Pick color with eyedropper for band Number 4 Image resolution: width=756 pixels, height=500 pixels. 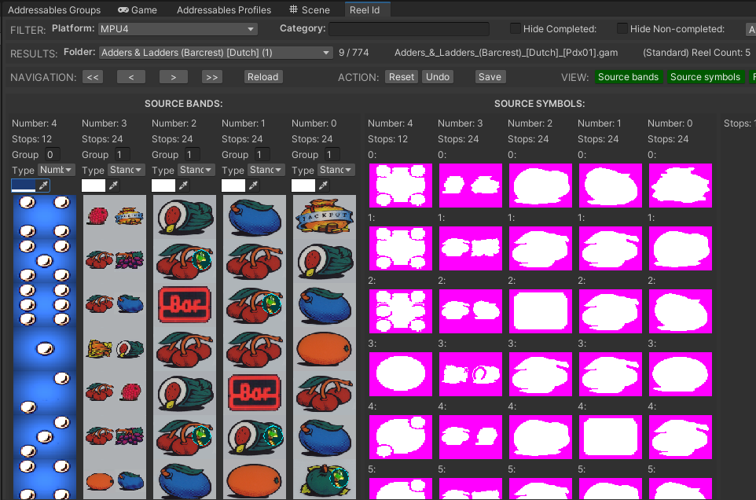(x=43, y=186)
